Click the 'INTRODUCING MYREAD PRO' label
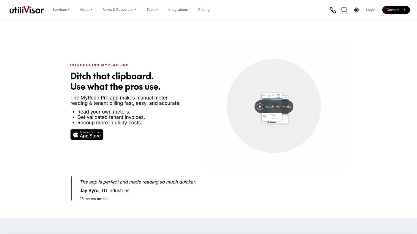The image size is (417, 234). click(99, 65)
